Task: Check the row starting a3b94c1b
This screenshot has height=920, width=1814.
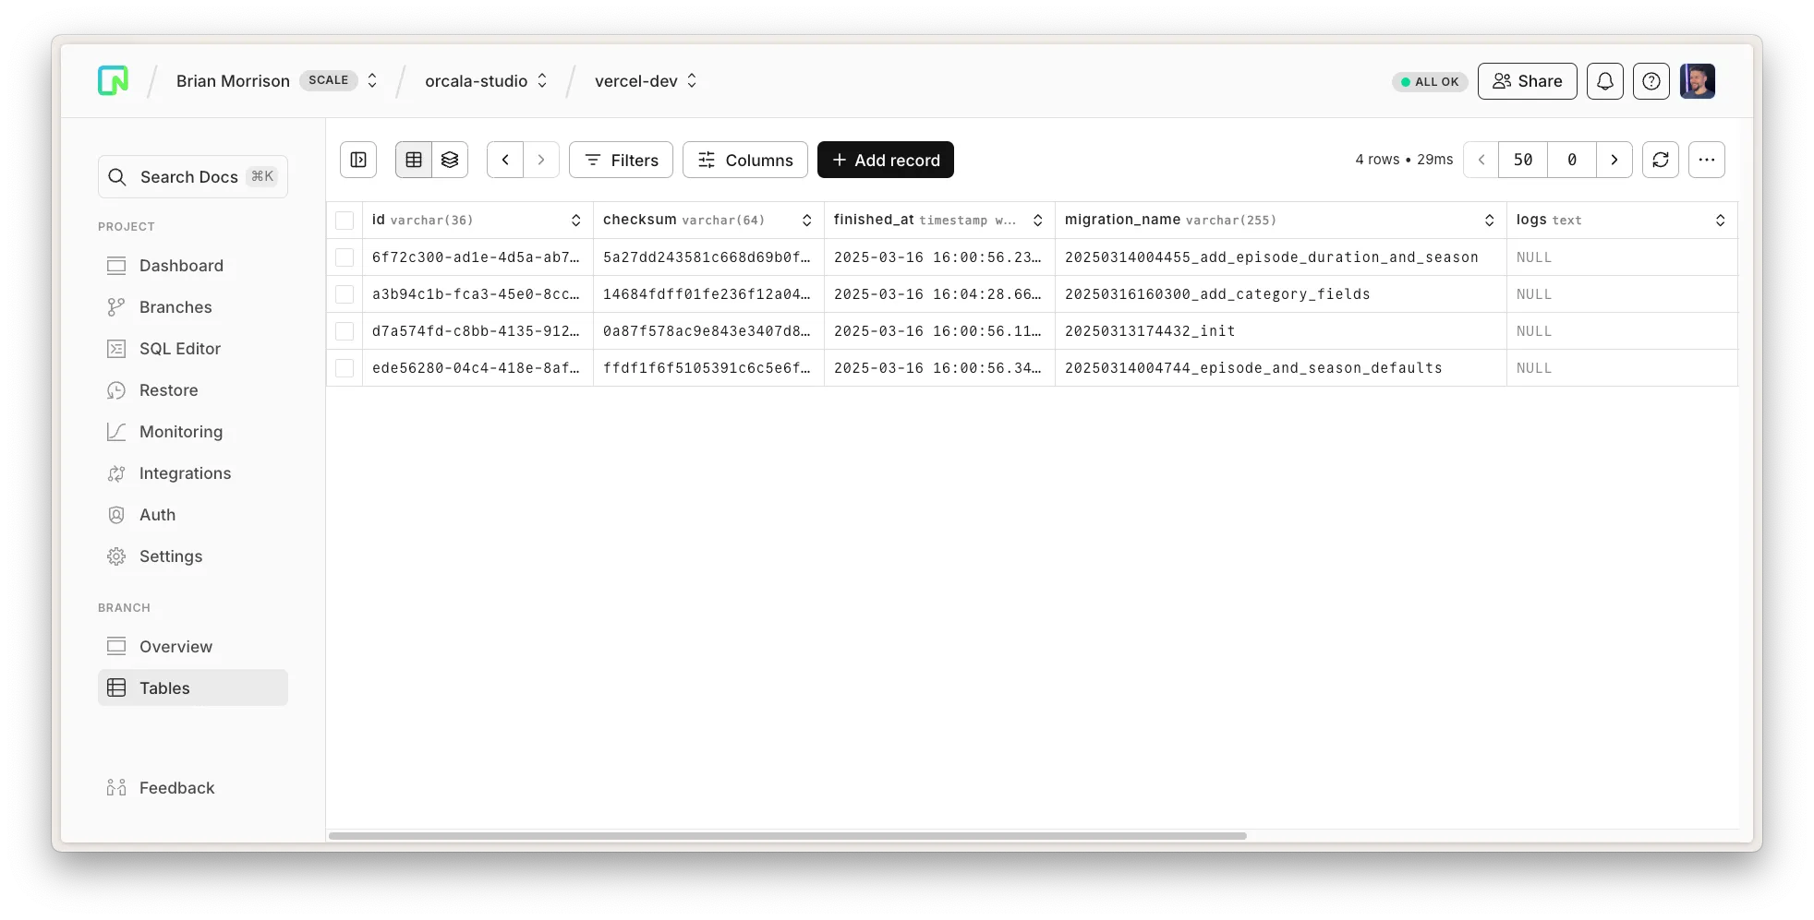Action: 345,294
